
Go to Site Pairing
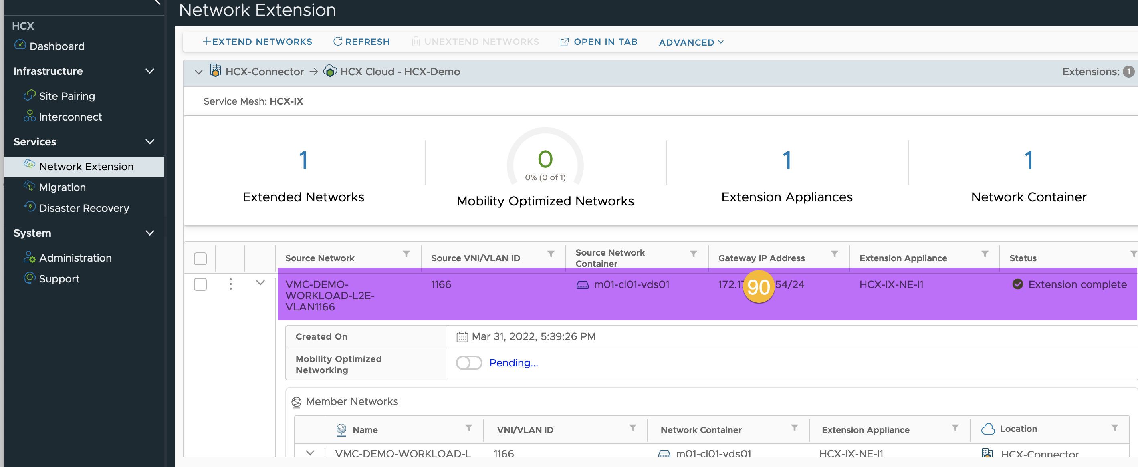(67, 96)
